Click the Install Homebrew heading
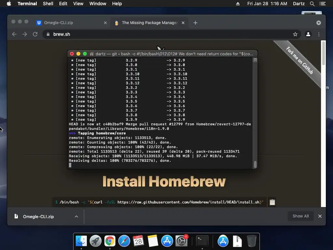This screenshot has width=333, height=250. tap(164, 181)
